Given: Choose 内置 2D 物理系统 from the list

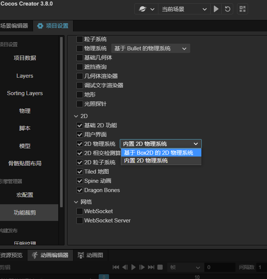Looking at the screenshot, I should [x=161, y=161].
